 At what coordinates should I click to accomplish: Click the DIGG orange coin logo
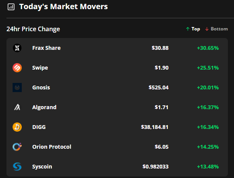(17, 127)
